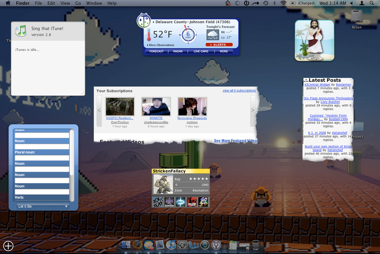
Task: Open the Help menu
Action: coord(112,3)
